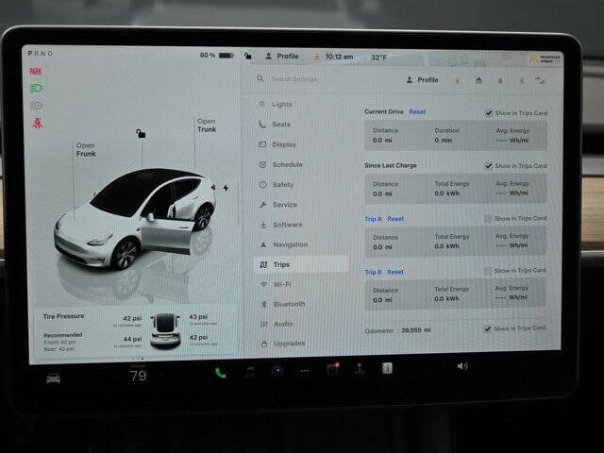604x453 pixels.
Task: Reset the Current Drive trip
Action: point(417,111)
